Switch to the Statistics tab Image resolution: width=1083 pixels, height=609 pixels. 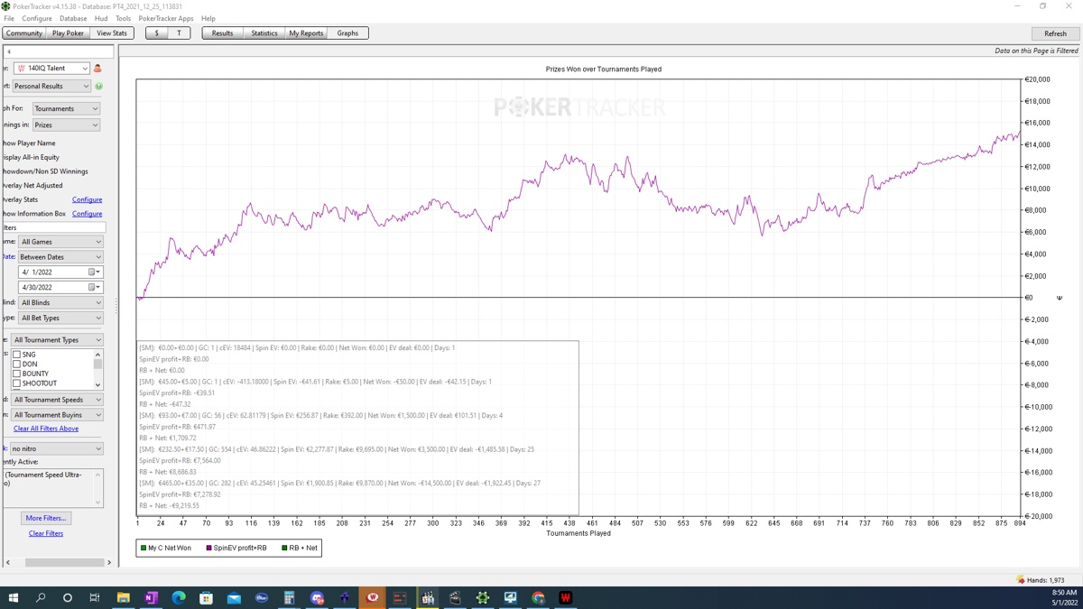(264, 33)
